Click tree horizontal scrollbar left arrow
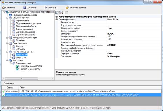The height and width of the screenshot is (111, 163). [x=3, y=79]
